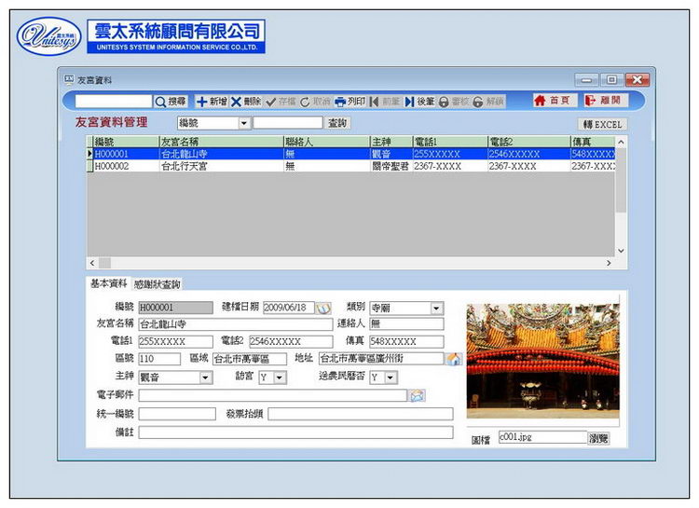Switch to the 感謝狀查詢 tab
699x508 pixels.
click(x=157, y=284)
